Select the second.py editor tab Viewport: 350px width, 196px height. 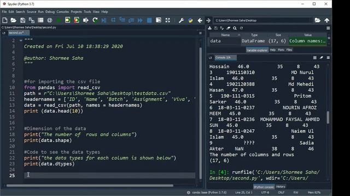coord(18,33)
